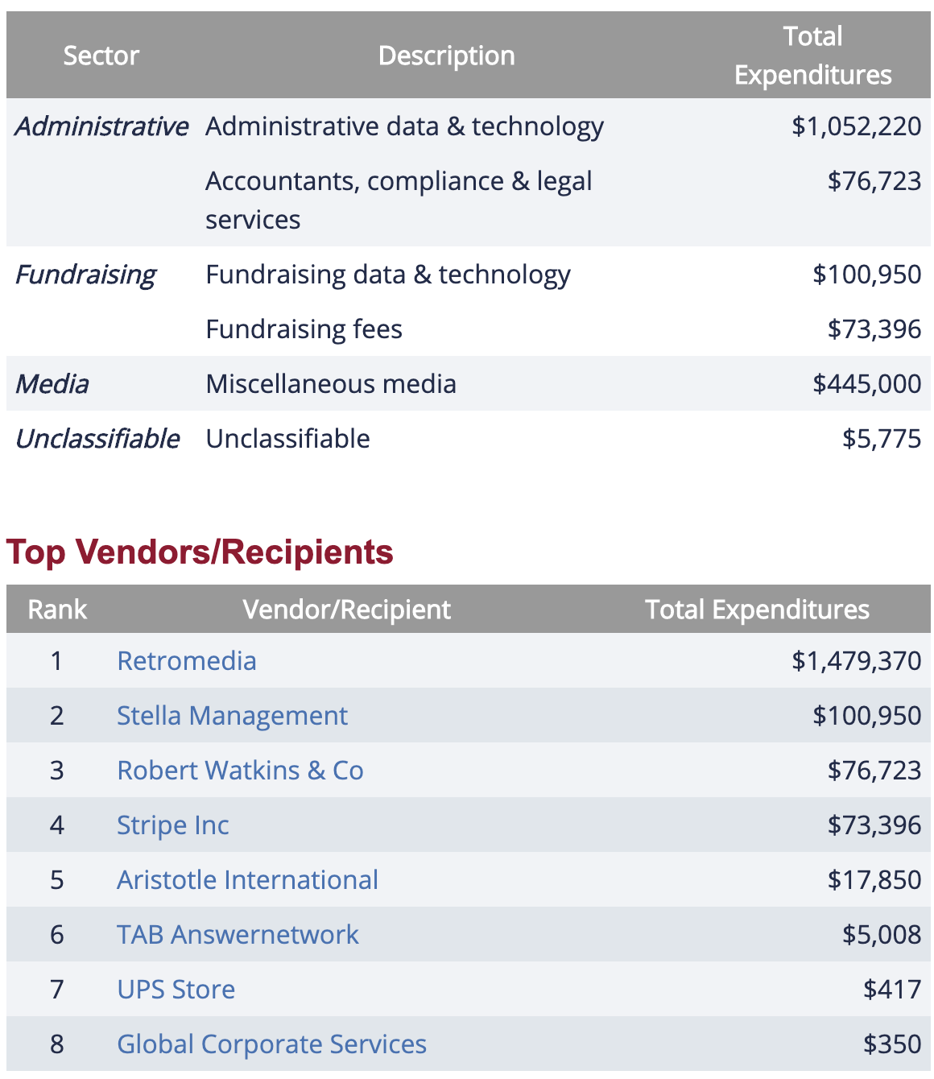Select the Media sector cell
934x1079 pixels.
click(52, 384)
